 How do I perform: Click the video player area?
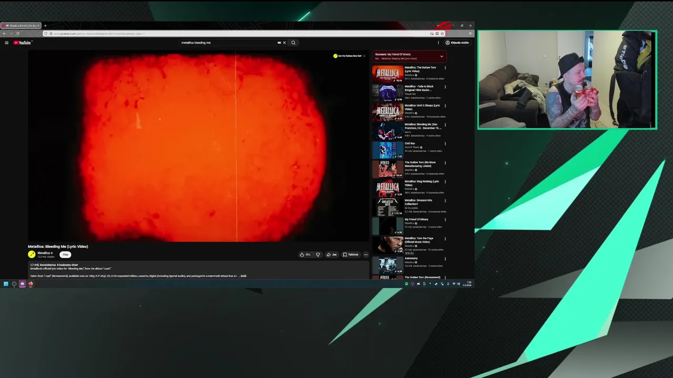pos(198,146)
